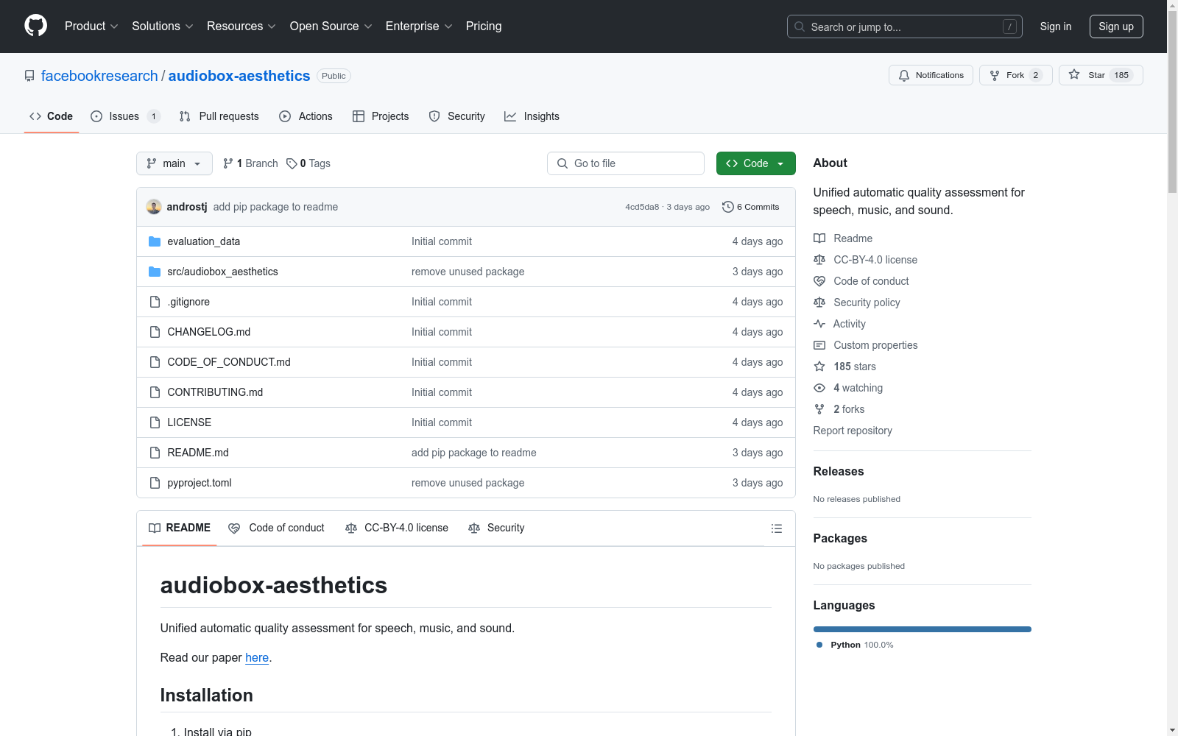
Task: Click the Sign in link
Action: click(x=1056, y=26)
